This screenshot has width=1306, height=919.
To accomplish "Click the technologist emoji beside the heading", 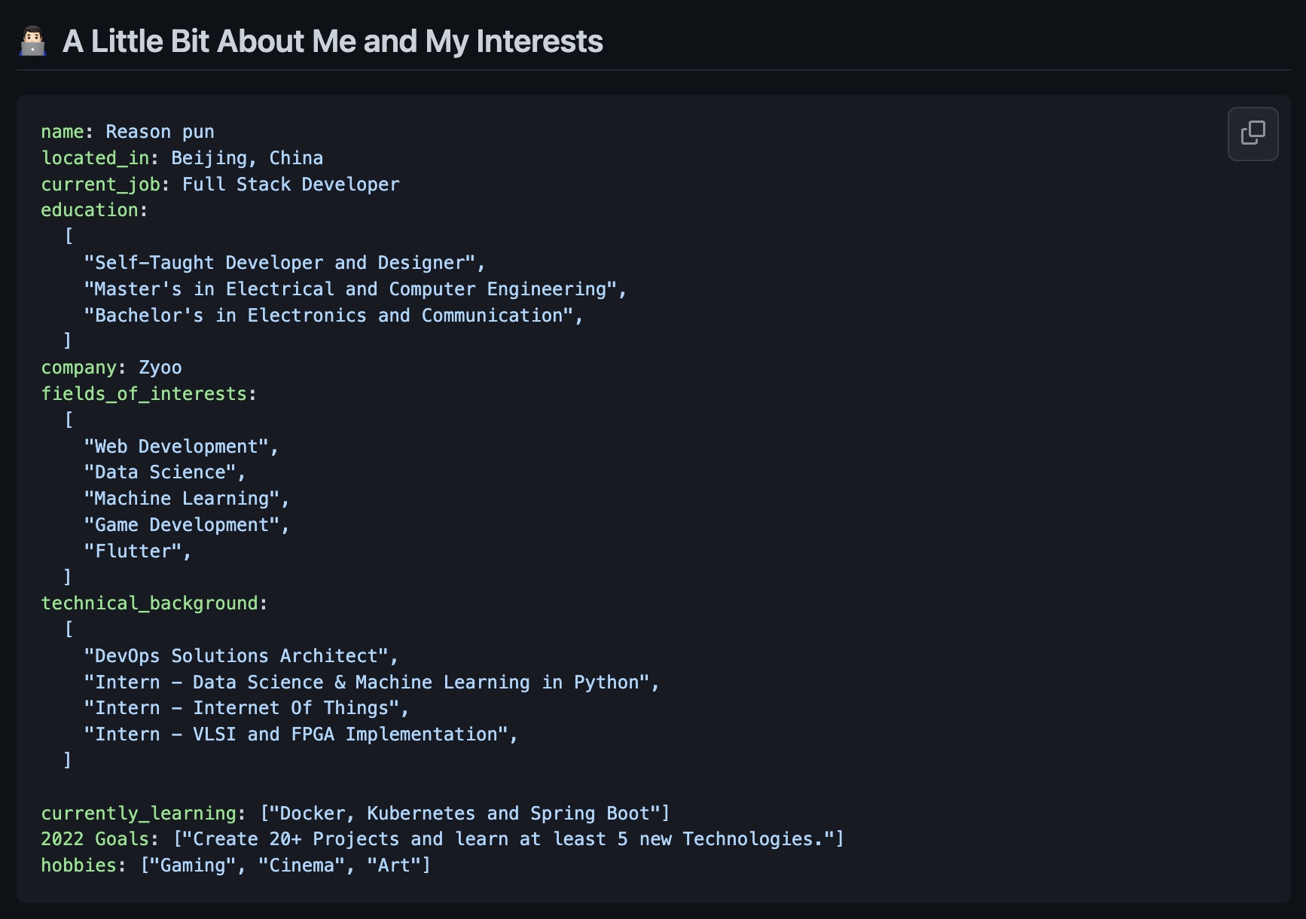I will (x=32, y=41).
